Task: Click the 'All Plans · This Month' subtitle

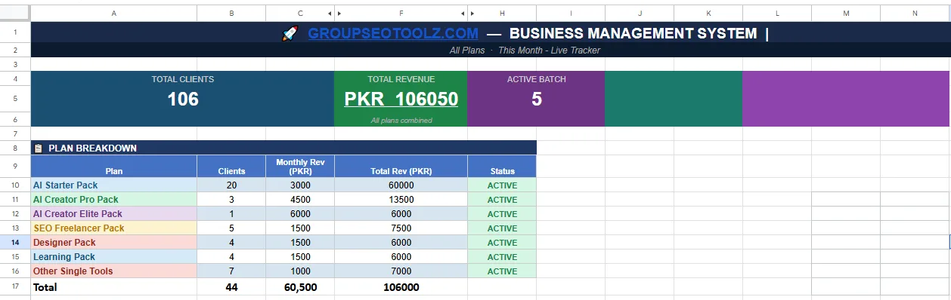Action: pyautogui.click(x=525, y=51)
